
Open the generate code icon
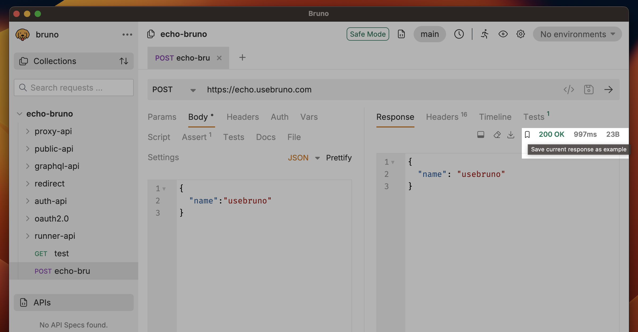tap(569, 90)
